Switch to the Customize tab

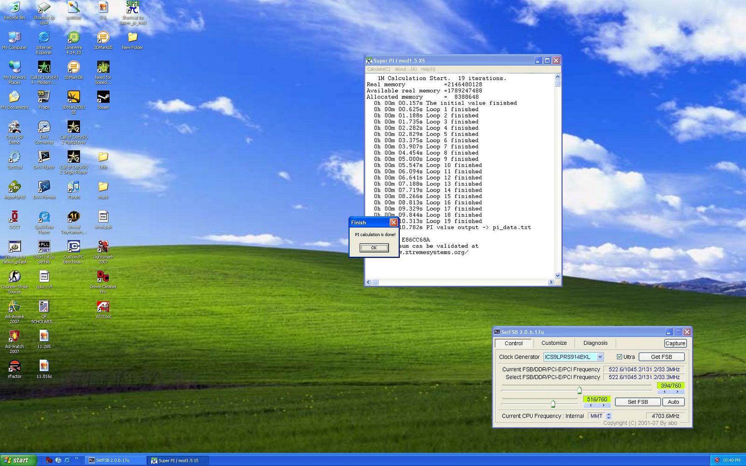tap(554, 343)
